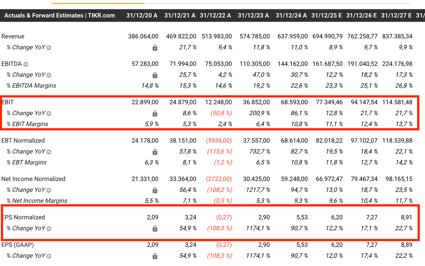Click lock icon under EPS (GAAP)
This screenshot has width=425, height=266.
pyautogui.click(x=155, y=256)
